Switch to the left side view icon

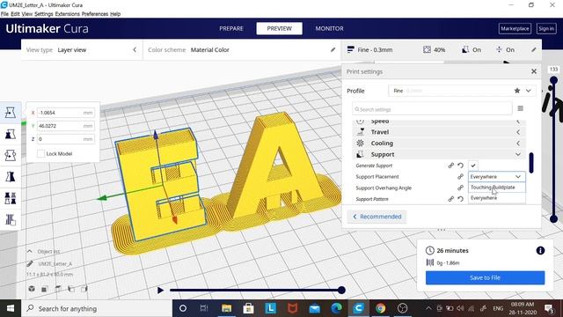coord(71,289)
